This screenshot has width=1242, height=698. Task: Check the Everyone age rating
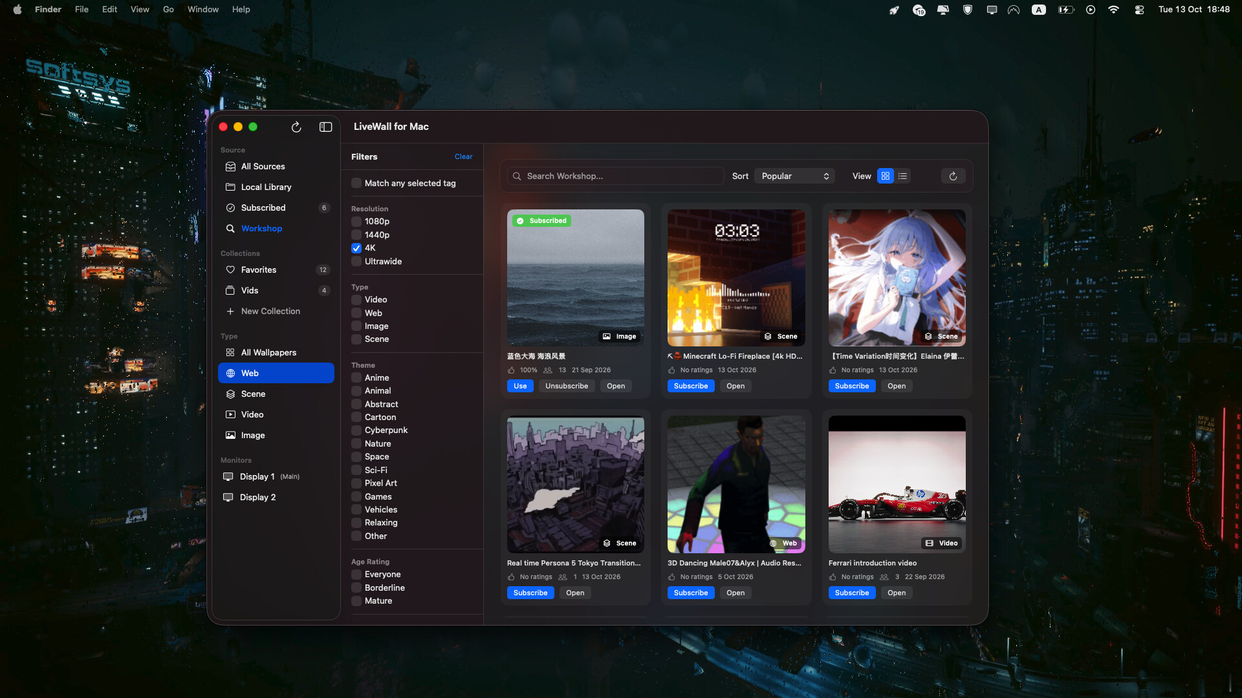coord(356,575)
